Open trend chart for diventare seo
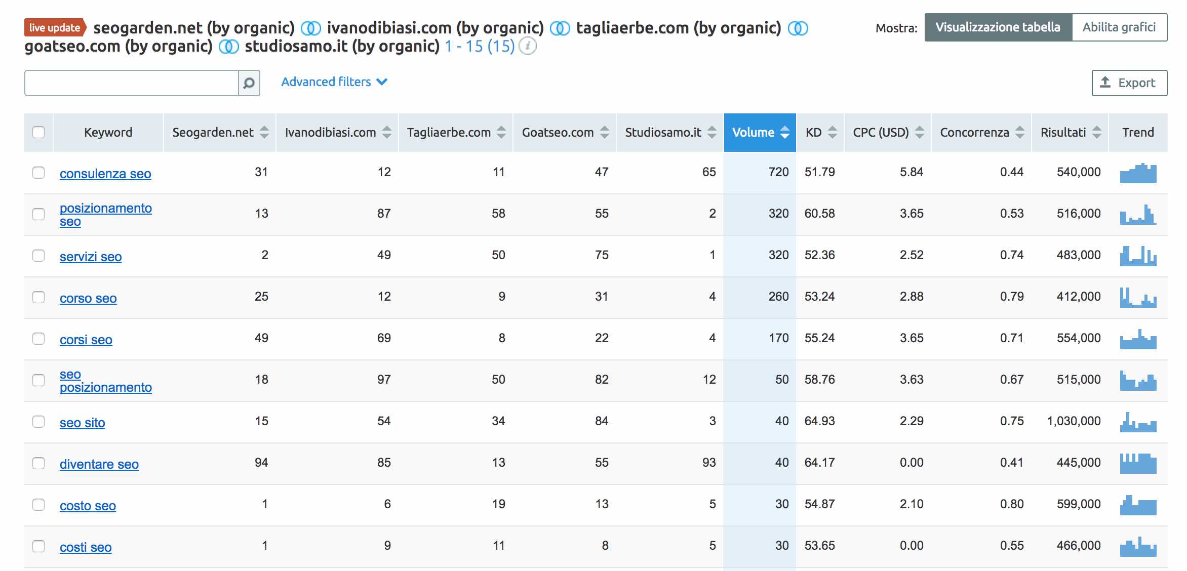This screenshot has width=1187, height=571. tap(1138, 464)
